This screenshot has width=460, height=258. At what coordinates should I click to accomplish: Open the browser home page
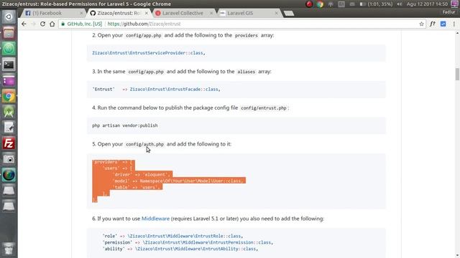coord(52,24)
